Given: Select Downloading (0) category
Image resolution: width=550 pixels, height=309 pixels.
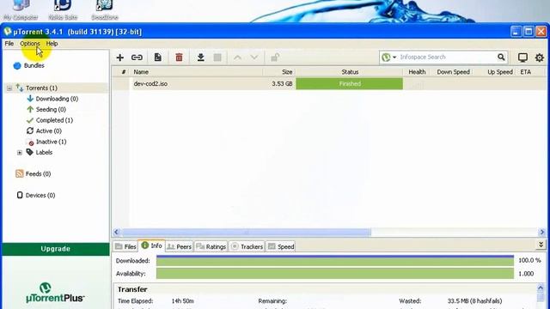Looking at the screenshot, I should pos(57,99).
